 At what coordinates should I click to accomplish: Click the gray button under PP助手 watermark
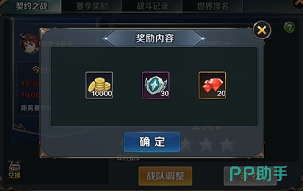click(x=250, y=176)
